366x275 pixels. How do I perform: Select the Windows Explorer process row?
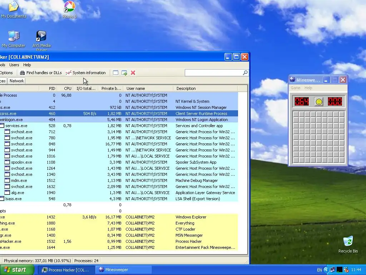click(119, 217)
